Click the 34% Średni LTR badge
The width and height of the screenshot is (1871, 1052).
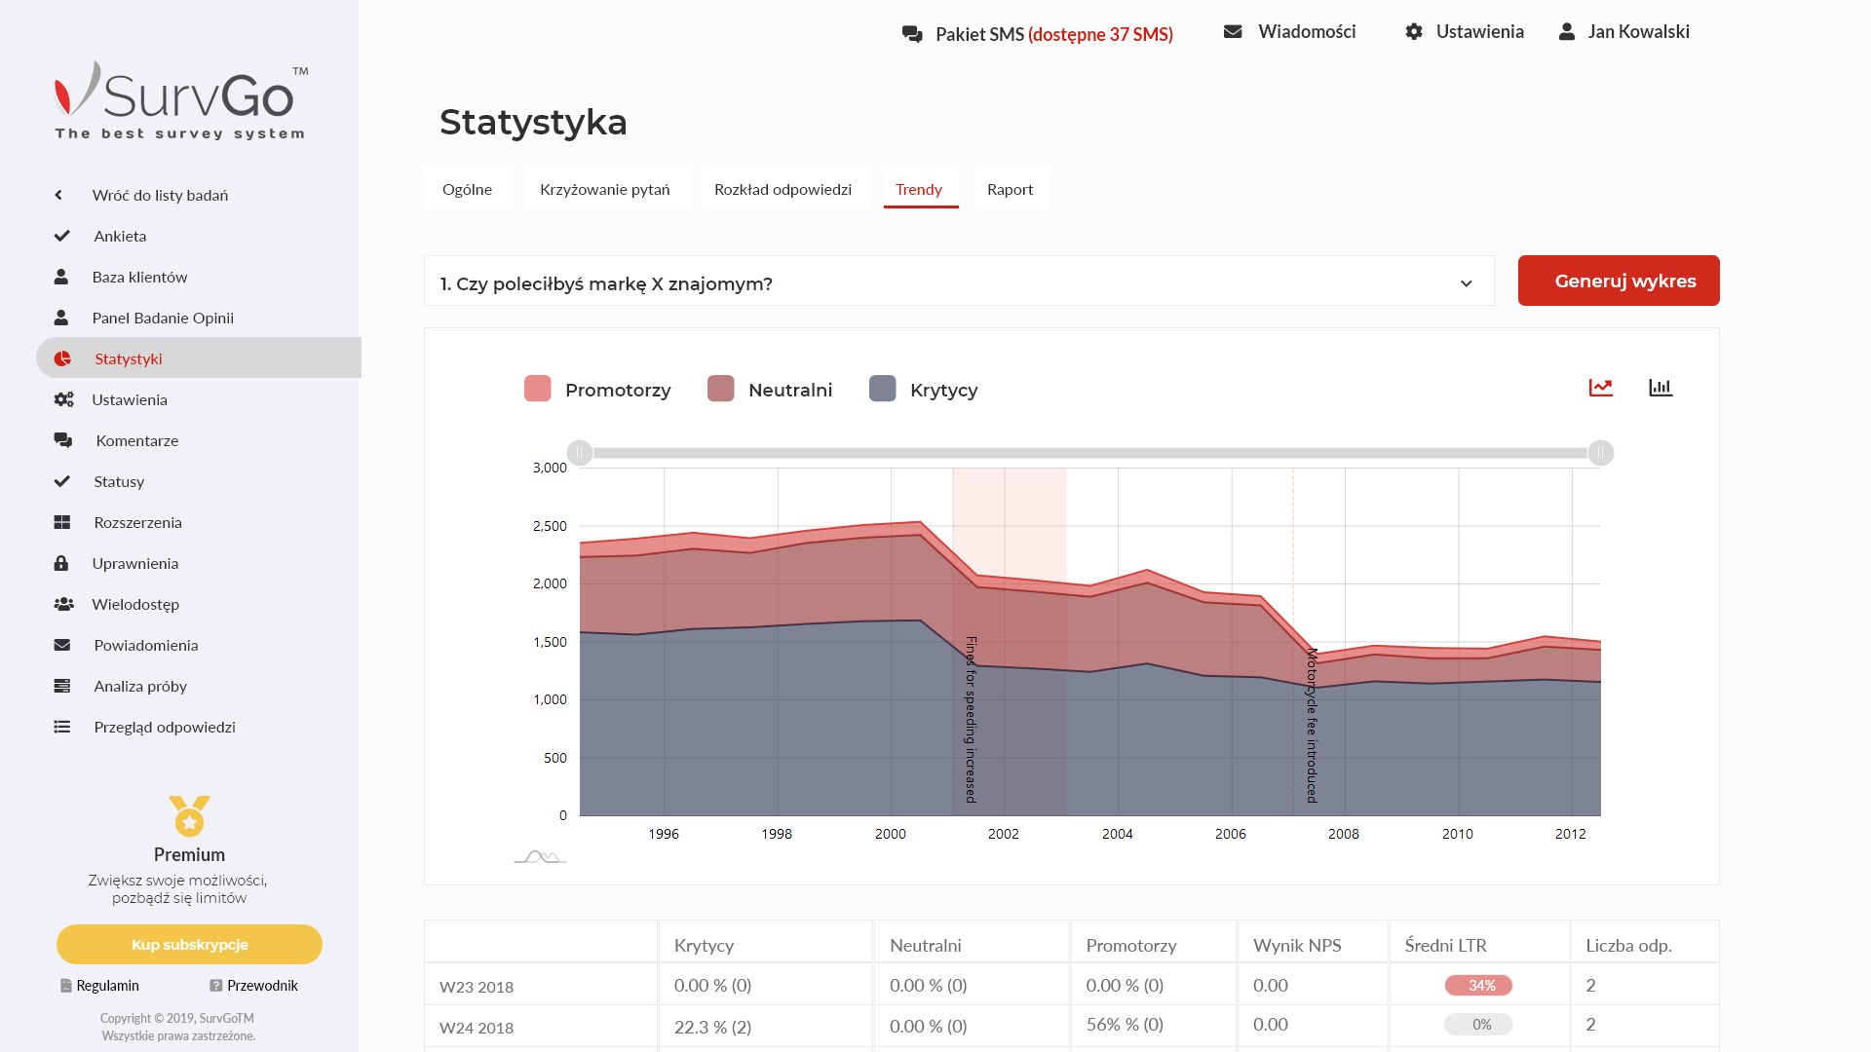point(1478,985)
